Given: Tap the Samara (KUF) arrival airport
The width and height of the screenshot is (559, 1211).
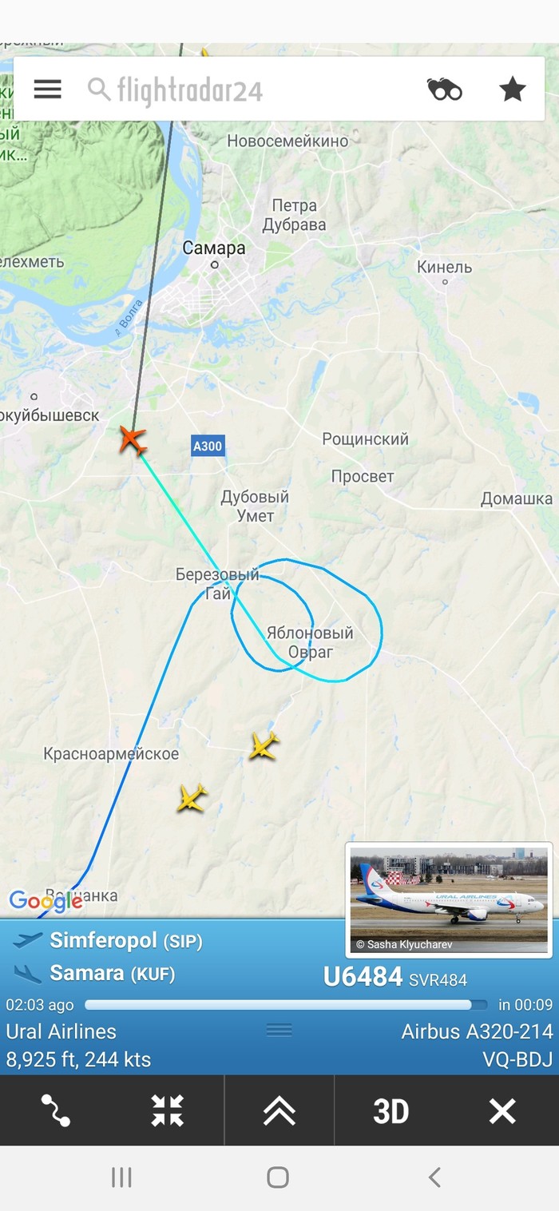Looking at the screenshot, I should pyautogui.click(x=112, y=973).
